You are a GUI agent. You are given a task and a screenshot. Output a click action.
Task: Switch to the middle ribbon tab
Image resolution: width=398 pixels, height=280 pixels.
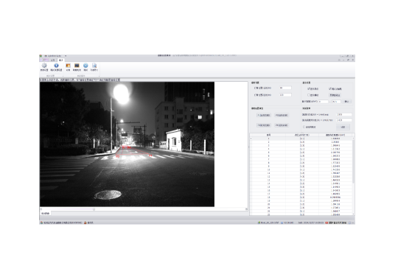pyautogui.click(x=53, y=60)
